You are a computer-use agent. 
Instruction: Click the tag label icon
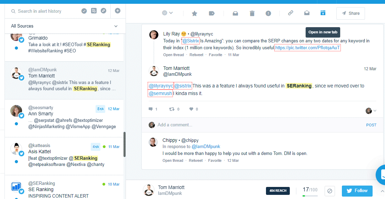212,13
